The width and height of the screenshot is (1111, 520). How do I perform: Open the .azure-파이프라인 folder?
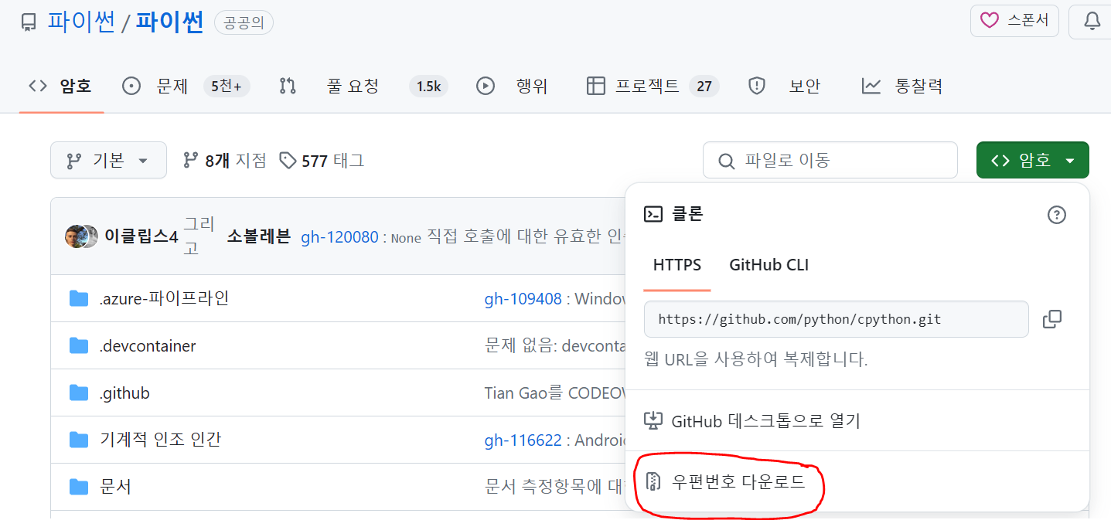164,298
